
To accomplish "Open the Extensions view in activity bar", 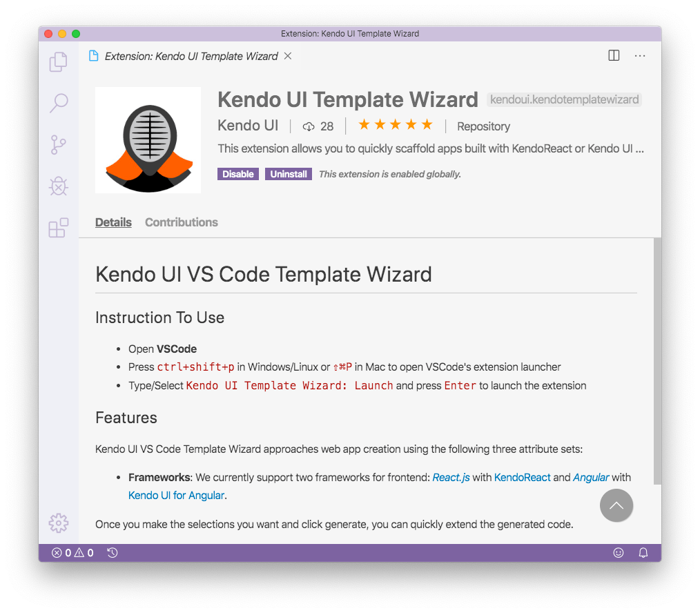I will (59, 228).
